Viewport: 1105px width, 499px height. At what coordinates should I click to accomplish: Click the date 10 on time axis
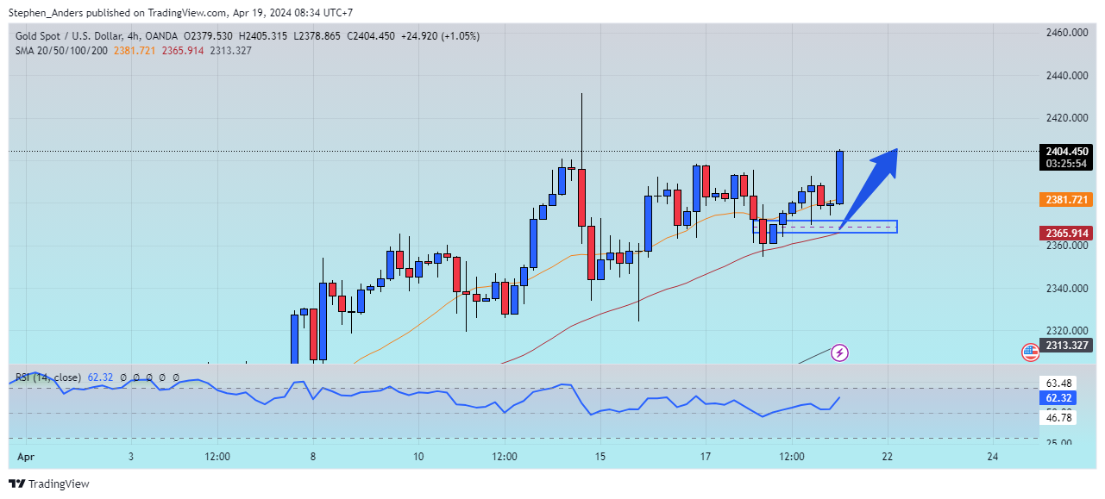tap(418, 457)
